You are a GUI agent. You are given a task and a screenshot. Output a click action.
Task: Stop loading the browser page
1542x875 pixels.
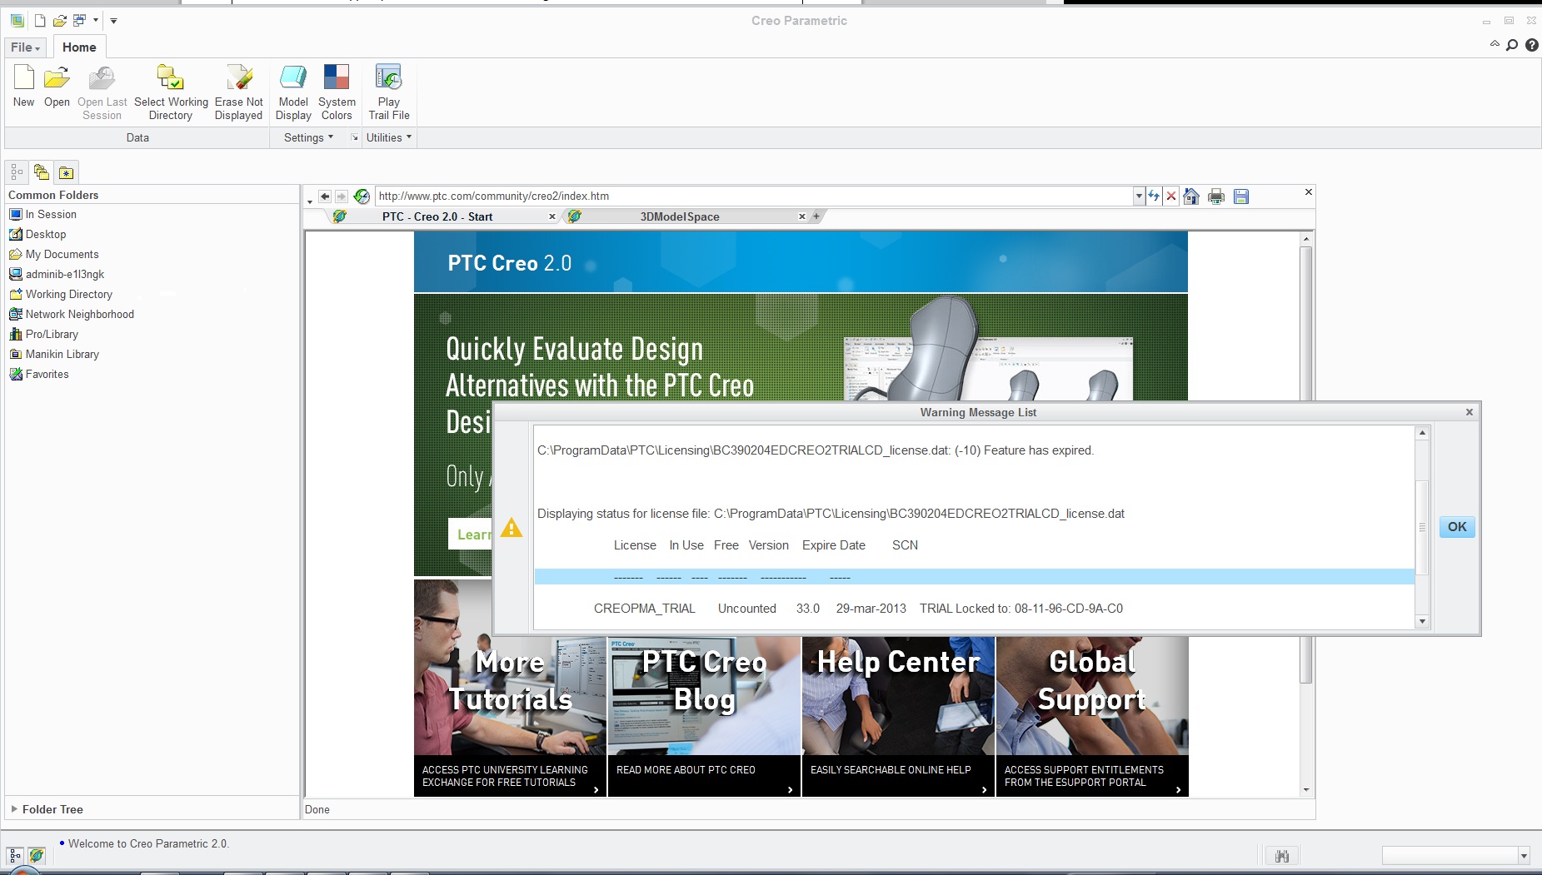pos(1171,196)
